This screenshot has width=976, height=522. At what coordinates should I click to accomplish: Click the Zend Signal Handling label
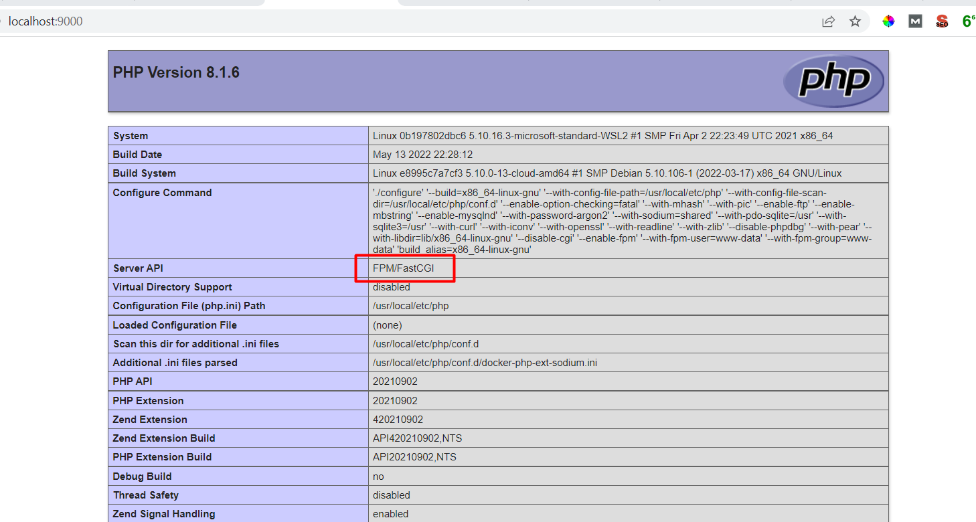click(164, 514)
